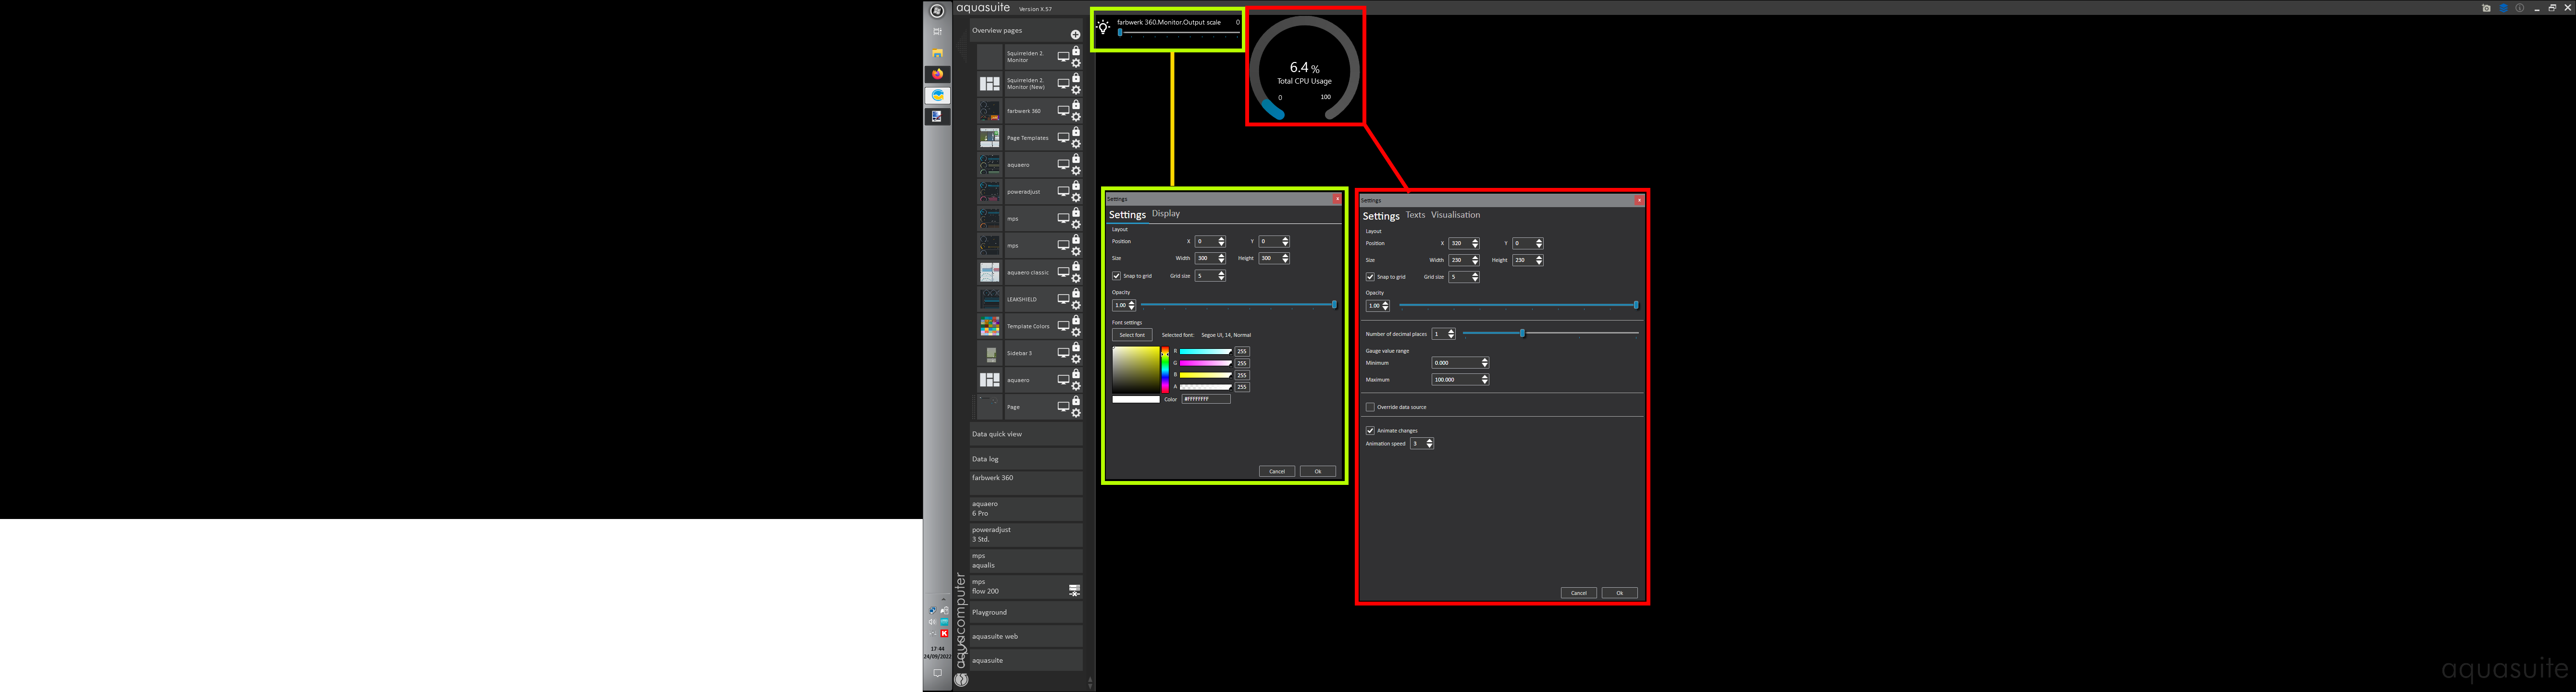Click monitor icon on aquaero classic row

1063,272
